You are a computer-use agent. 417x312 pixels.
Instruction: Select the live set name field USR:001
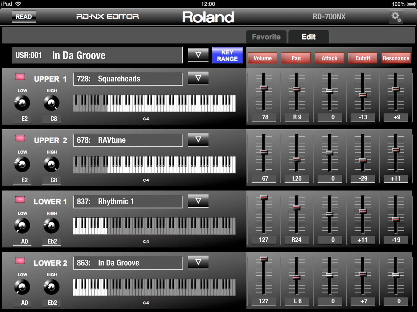97,55
